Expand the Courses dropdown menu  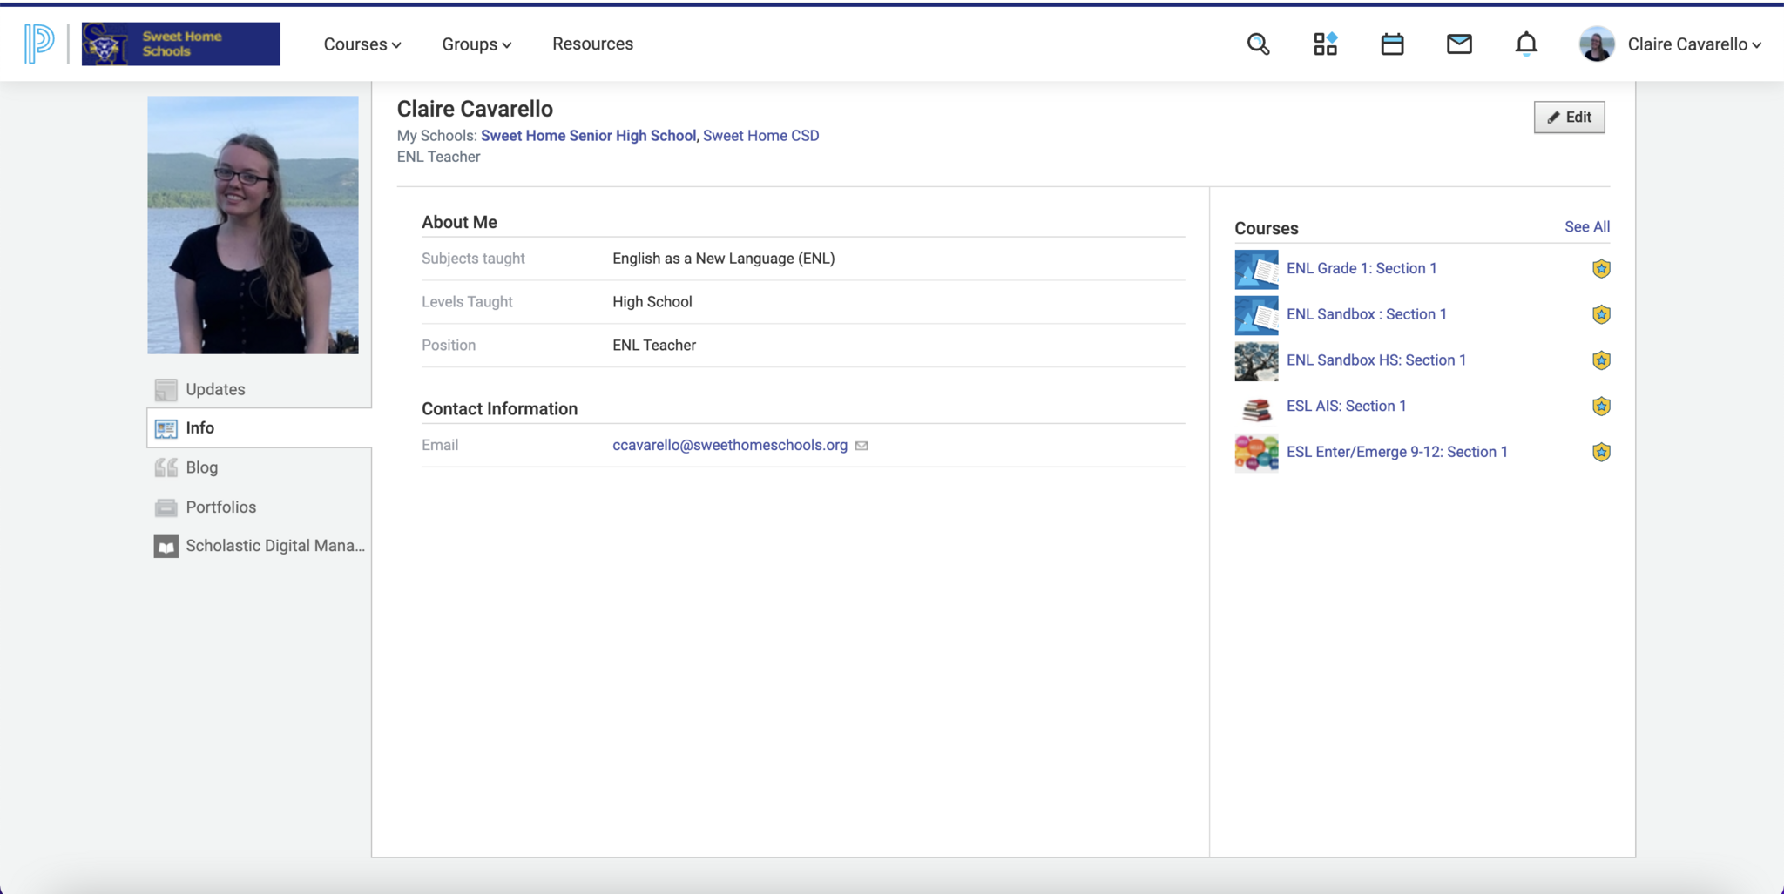[x=362, y=44]
